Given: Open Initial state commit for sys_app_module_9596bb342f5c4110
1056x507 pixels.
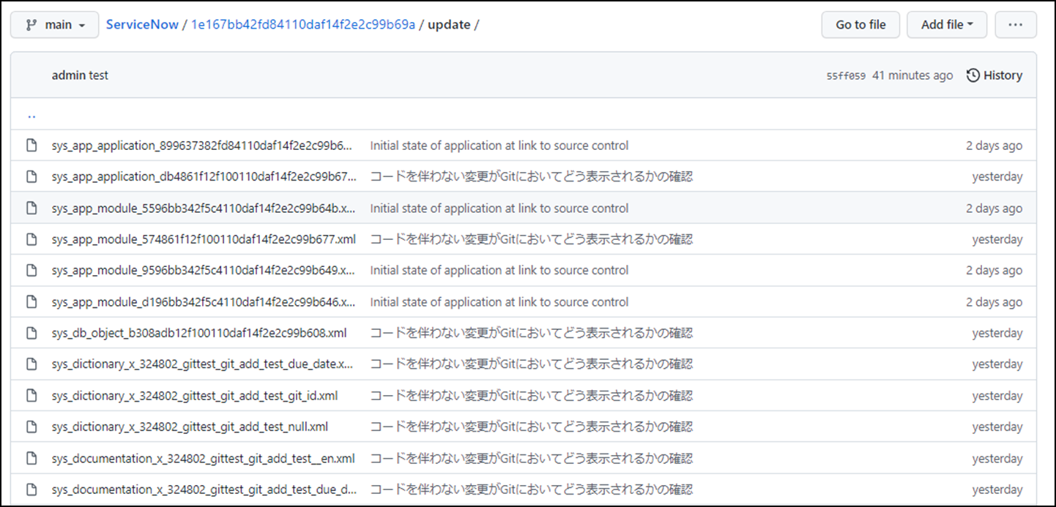Looking at the screenshot, I should click(499, 270).
